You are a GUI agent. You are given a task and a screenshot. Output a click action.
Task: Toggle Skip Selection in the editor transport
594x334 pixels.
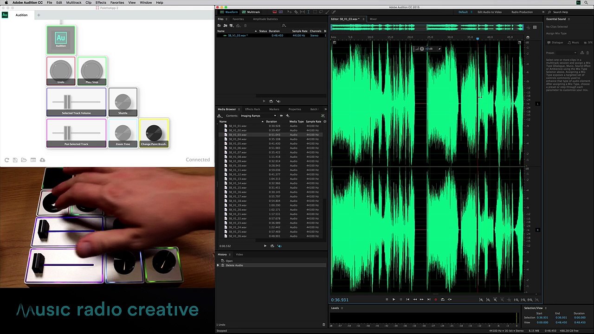[449, 300]
